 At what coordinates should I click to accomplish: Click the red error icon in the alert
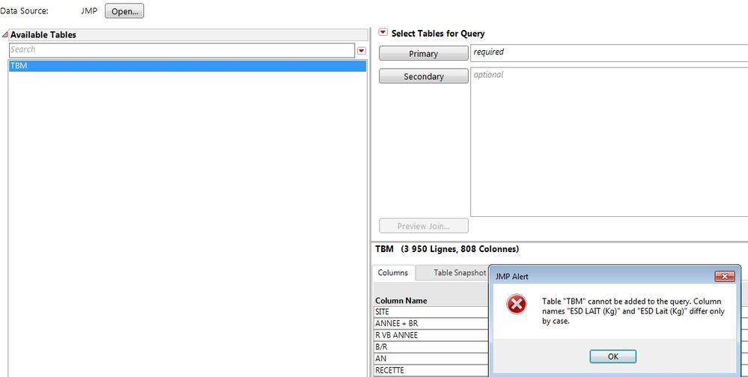coord(516,304)
